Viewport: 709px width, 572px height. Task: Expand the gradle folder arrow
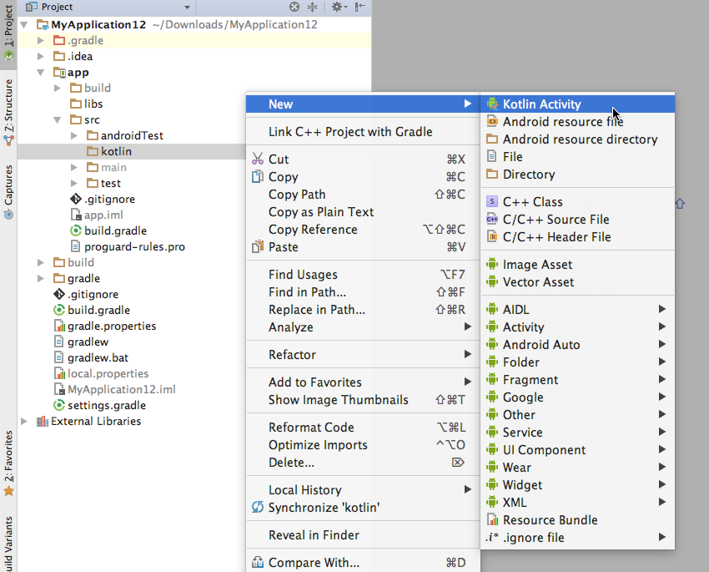pos(41,278)
